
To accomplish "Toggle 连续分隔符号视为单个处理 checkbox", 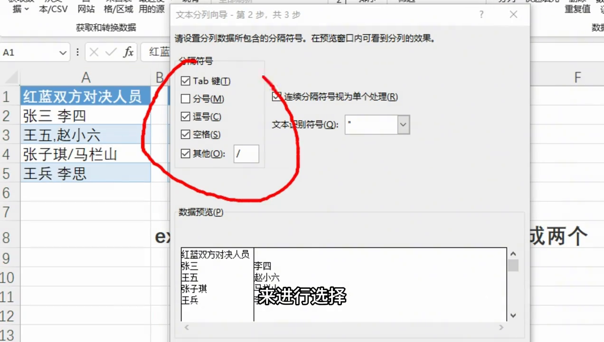I will point(277,97).
